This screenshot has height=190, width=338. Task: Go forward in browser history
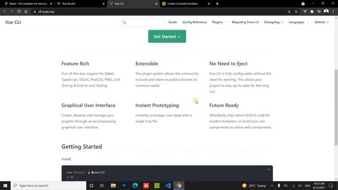click(12, 12)
